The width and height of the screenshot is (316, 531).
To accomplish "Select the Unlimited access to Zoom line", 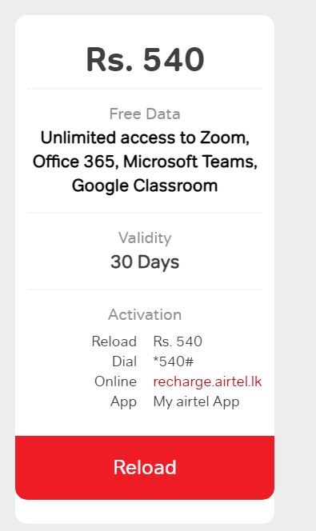I will pyautogui.click(x=145, y=138).
